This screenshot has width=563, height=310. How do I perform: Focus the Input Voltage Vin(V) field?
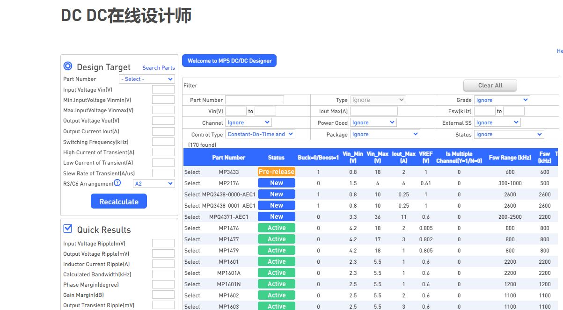163,90
